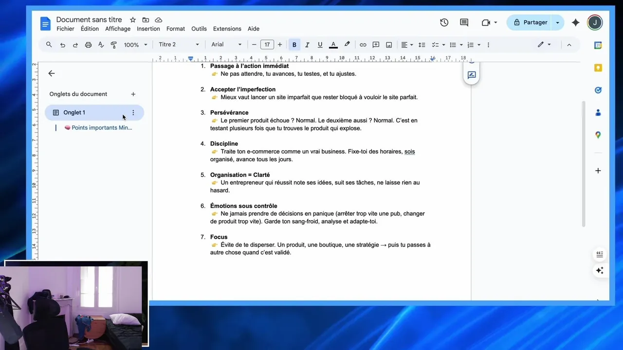Run spelling and grammar check

pos(101,45)
